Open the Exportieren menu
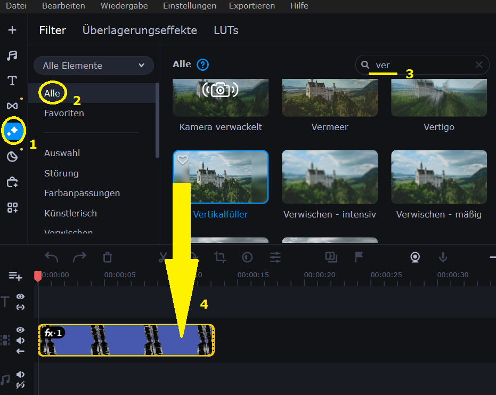Image resolution: width=496 pixels, height=395 pixels. (x=252, y=6)
